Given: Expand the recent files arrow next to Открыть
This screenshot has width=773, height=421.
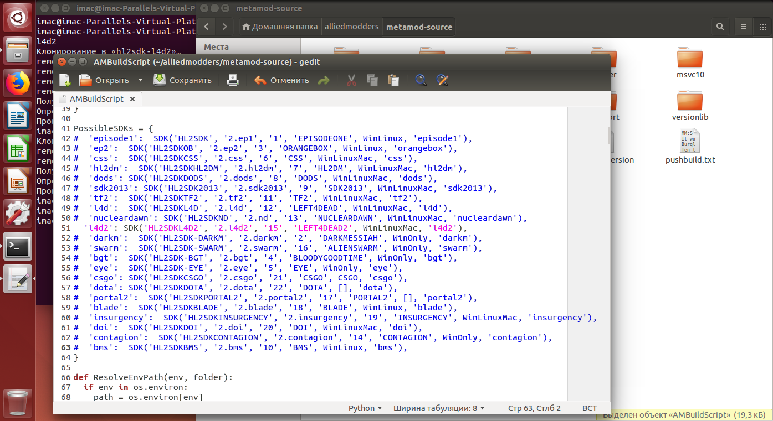Looking at the screenshot, I should click(140, 80).
